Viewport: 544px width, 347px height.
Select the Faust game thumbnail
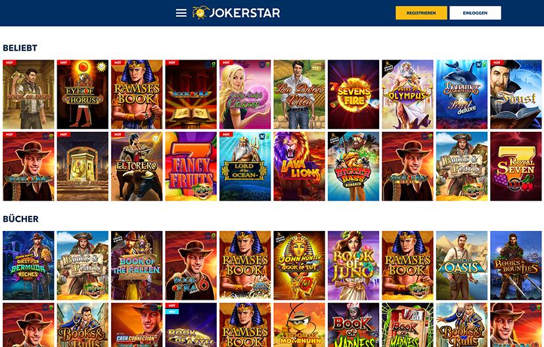[516, 94]
